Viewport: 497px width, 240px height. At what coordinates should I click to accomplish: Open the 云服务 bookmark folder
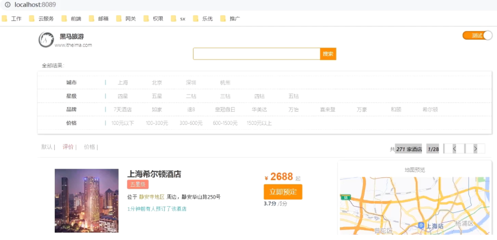point(41,19)
